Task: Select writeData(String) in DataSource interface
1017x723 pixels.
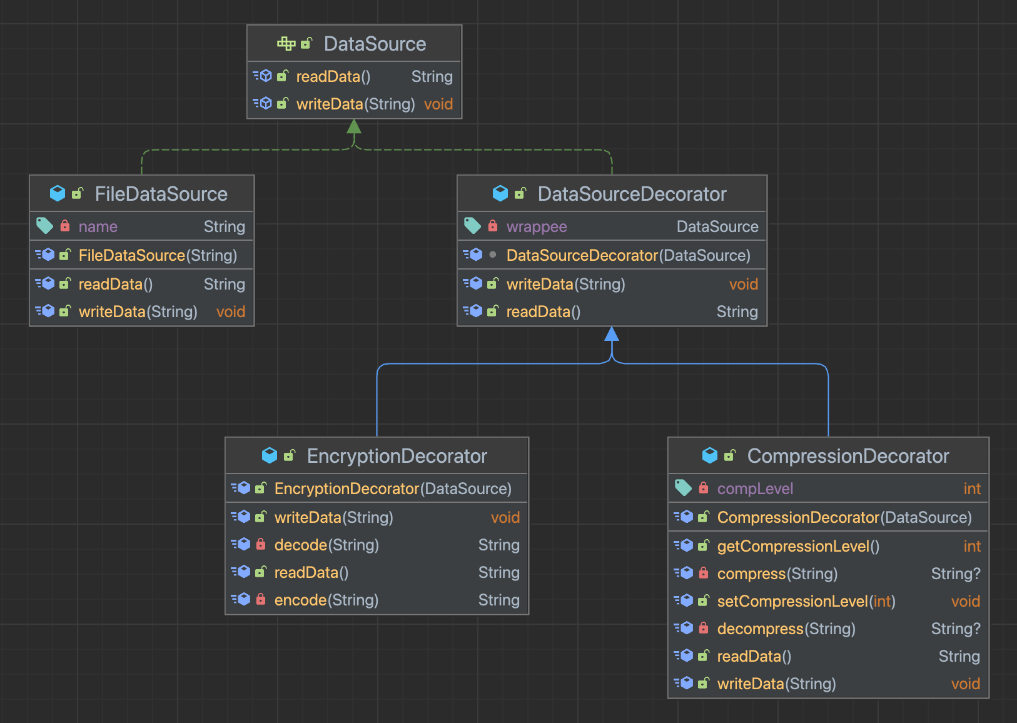Action: pyautogui.click(x=355, y=104)
